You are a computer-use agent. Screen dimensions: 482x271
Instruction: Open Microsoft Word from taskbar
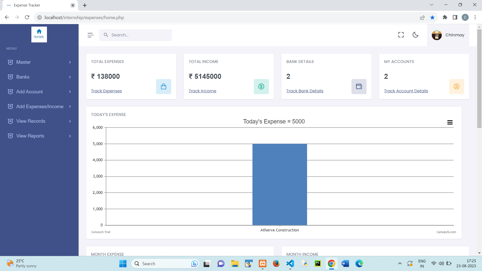pos(345,263)
